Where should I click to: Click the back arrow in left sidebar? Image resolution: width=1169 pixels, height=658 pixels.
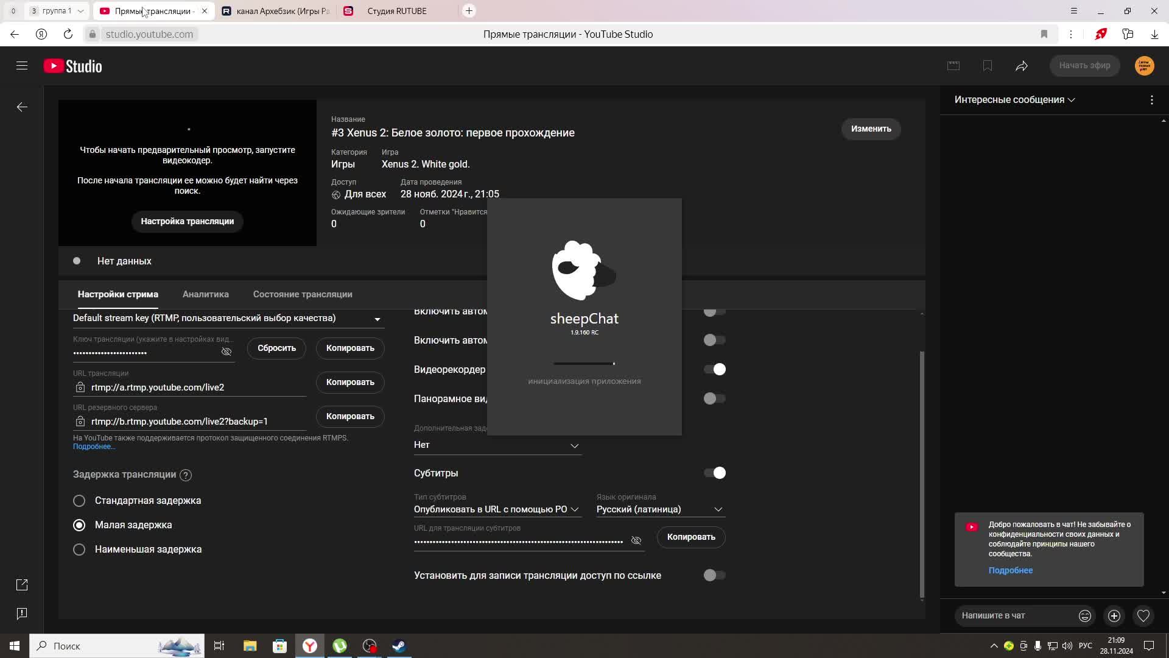click(22, 107)
